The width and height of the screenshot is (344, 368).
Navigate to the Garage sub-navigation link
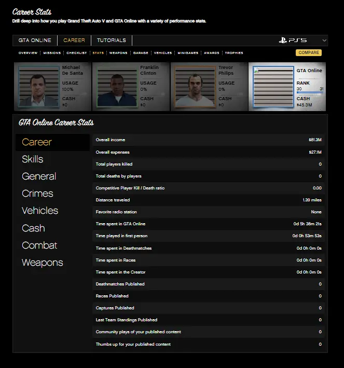(141, 53)
